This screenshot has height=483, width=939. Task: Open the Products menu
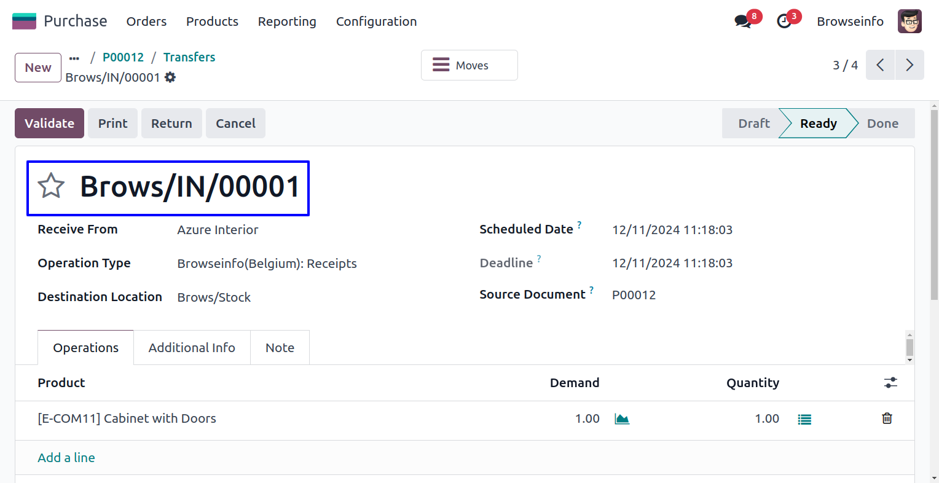tap(212, 22)
